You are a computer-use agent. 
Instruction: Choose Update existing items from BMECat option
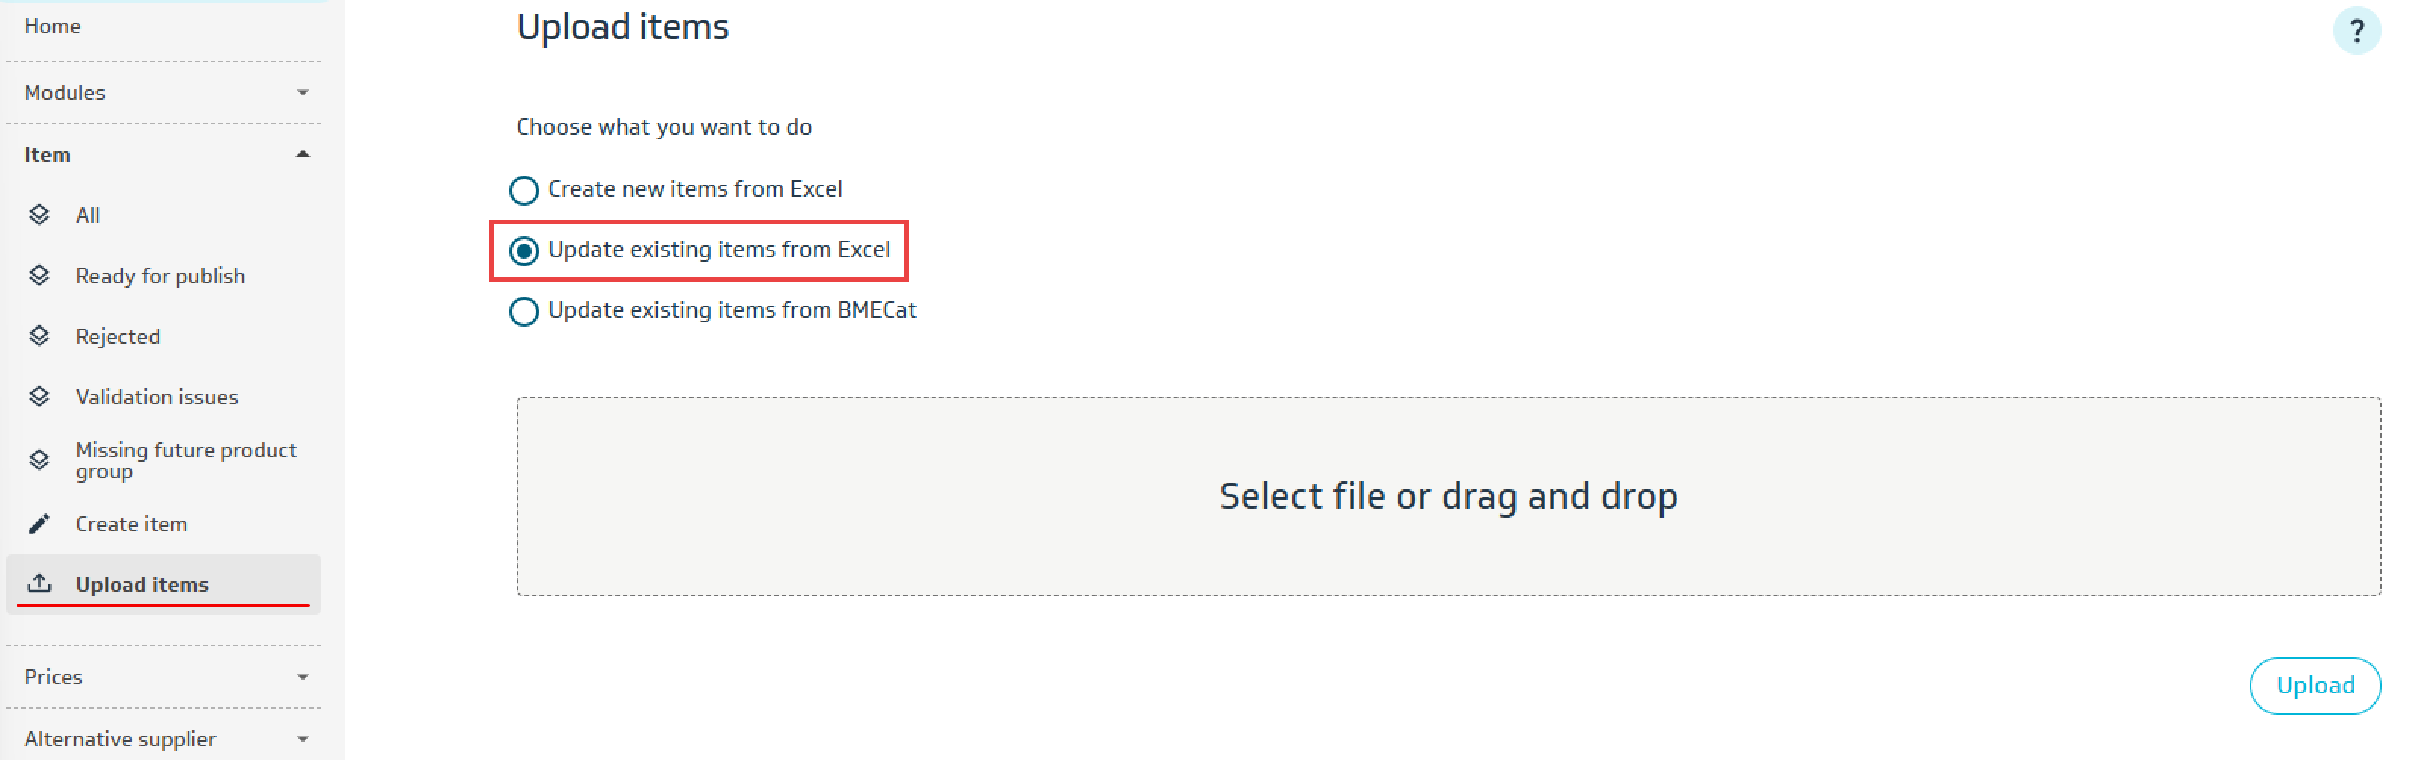pos(523,312)
